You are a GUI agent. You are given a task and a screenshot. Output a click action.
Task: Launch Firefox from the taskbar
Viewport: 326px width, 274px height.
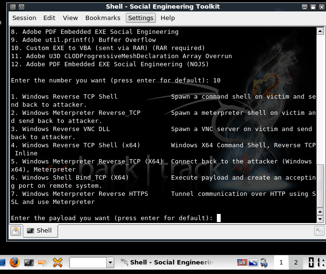(x=14, y=262)
